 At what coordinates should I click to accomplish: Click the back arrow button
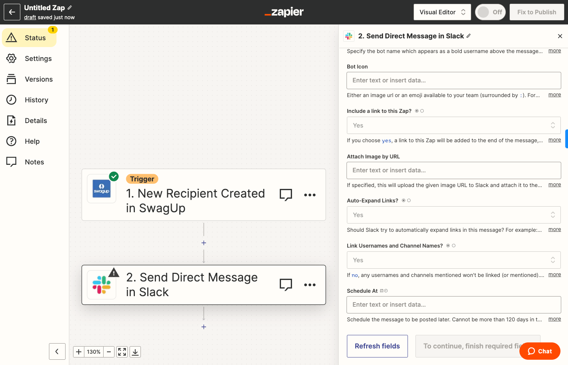click(12, 12)
